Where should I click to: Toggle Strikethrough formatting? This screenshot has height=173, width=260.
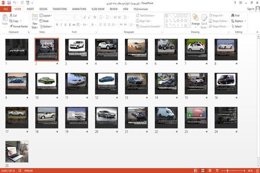pos(74,25)
